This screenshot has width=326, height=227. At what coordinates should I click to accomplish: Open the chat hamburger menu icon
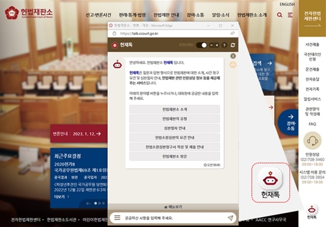pyautogui.click(x=117, y=218)
